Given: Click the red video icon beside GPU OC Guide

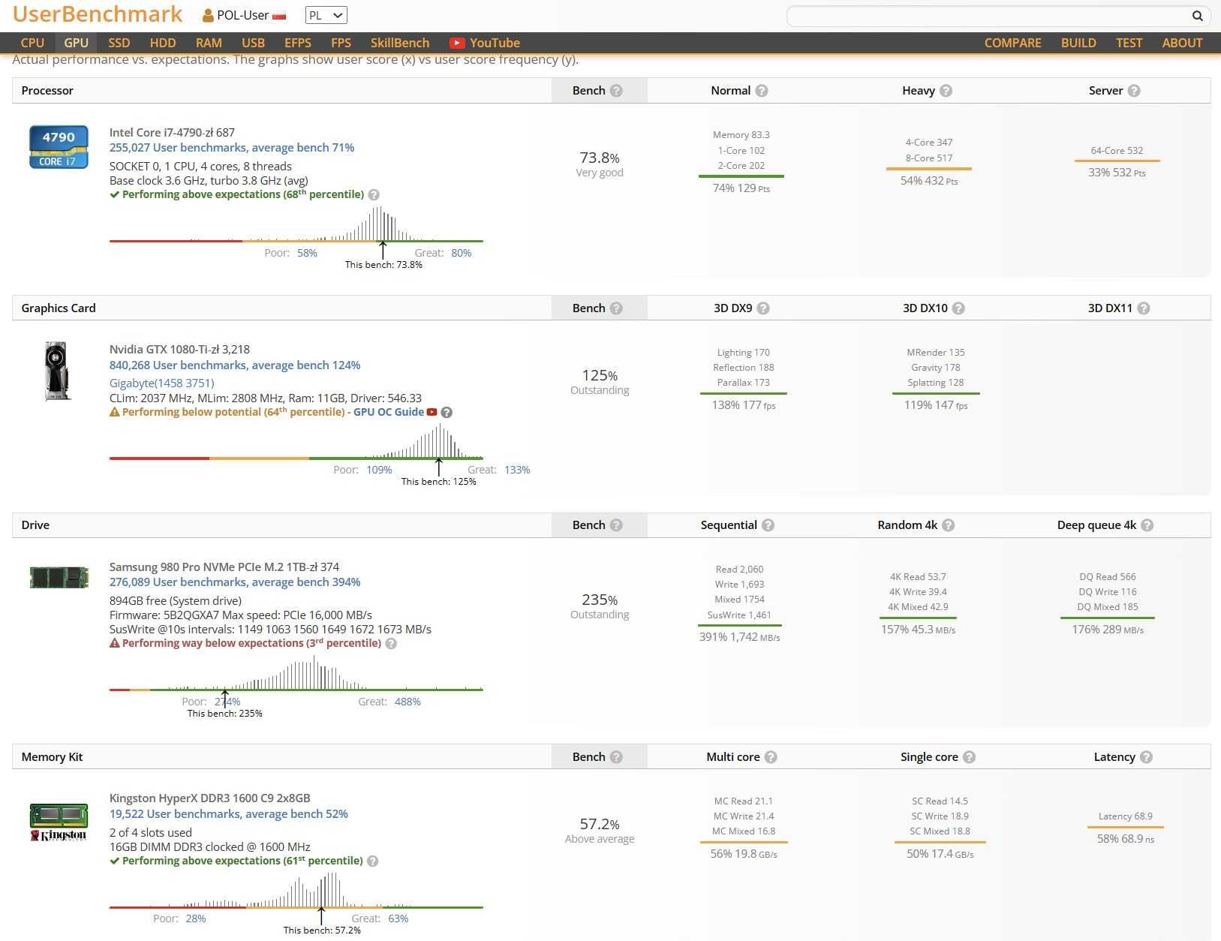Looking at the screenshot, I should tap(432, 412).
